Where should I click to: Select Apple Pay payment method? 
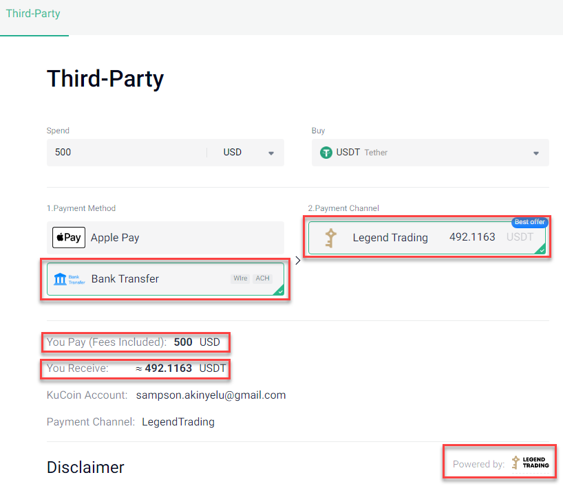(165, 237)
